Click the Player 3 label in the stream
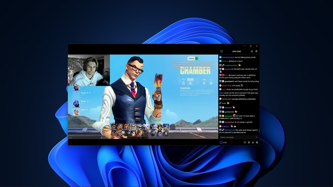This screenshot has width=333, height=187. pos(84,93)
